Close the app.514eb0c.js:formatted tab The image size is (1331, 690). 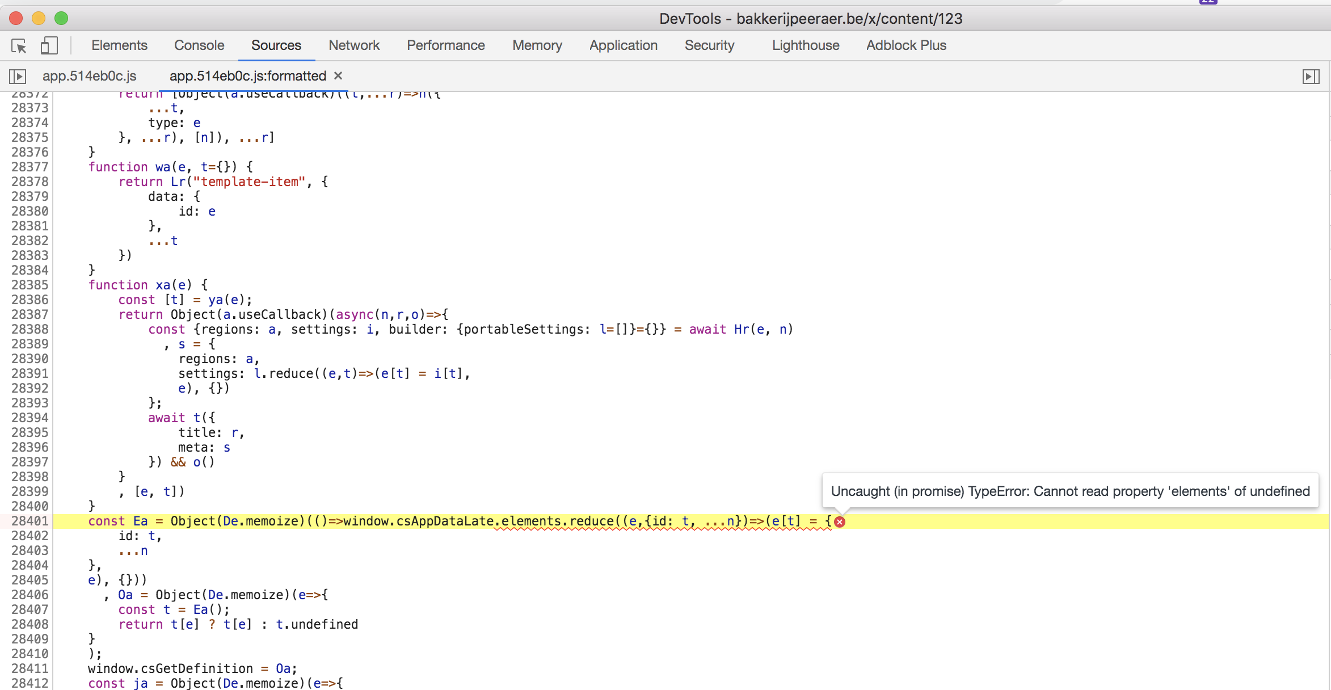[x=338, y=75]
